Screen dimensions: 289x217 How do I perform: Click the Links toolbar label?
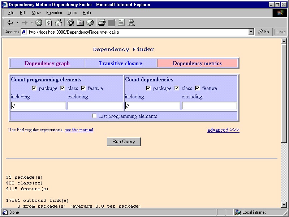pos(281,32)
